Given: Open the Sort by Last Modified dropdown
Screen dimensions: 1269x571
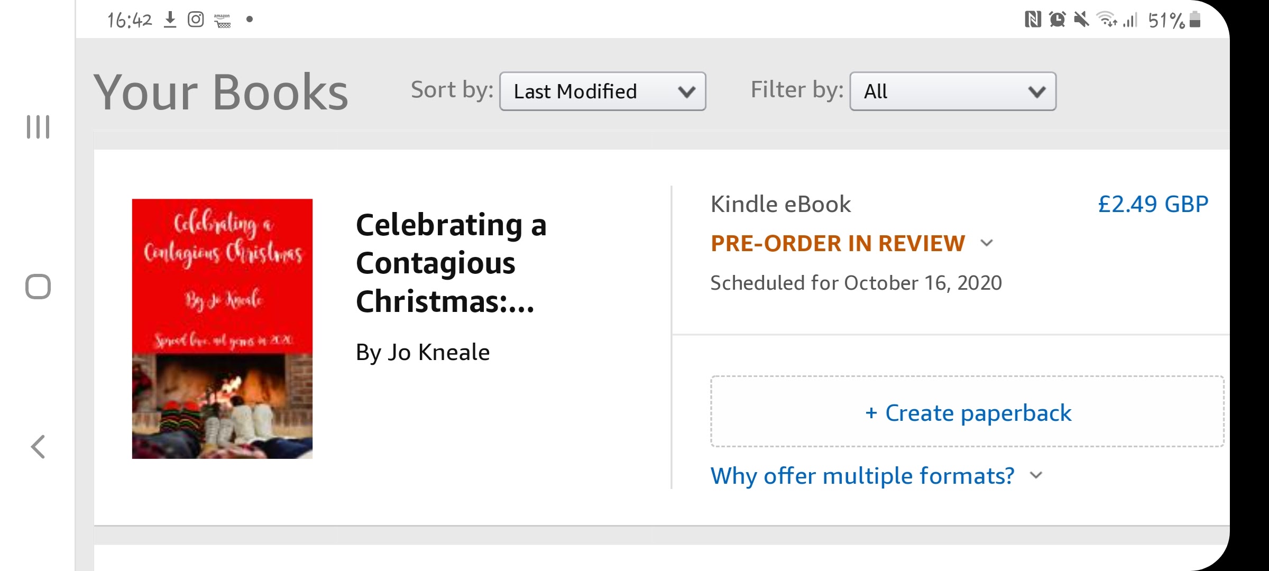Looking at the screenshot, I should [x=602, y=91].
